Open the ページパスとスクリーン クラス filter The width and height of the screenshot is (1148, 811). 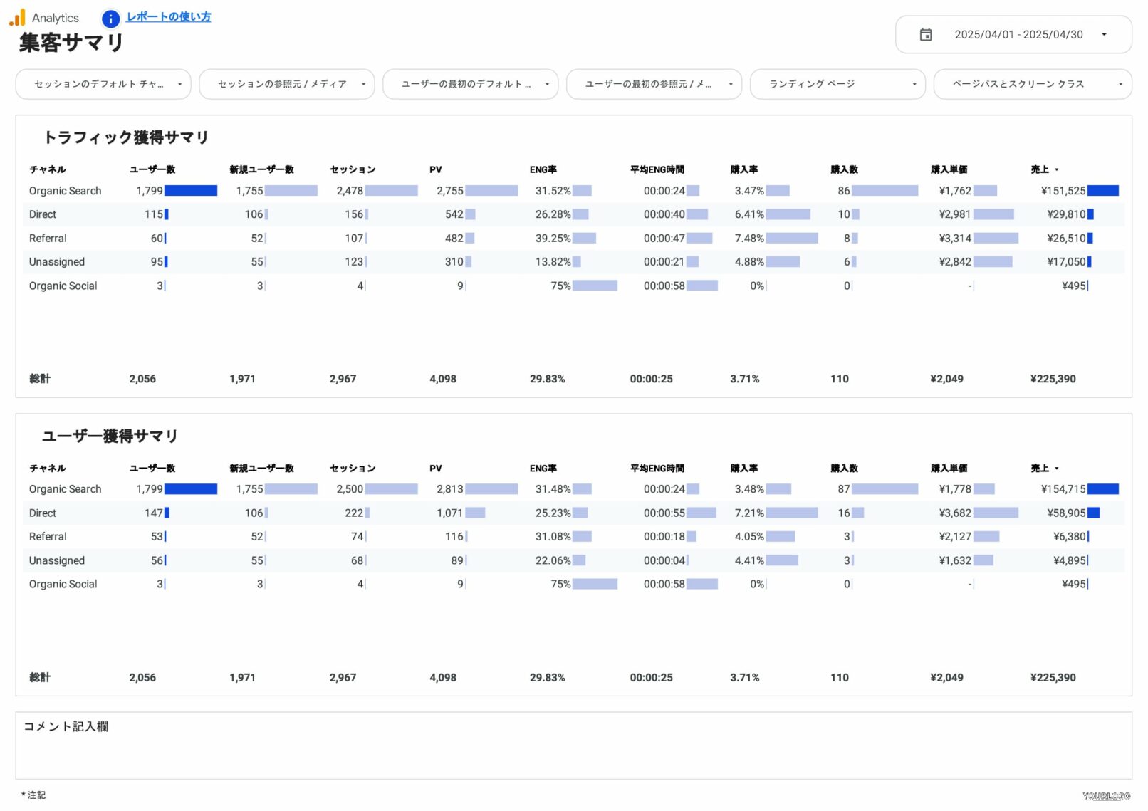tap(1032, 84)
